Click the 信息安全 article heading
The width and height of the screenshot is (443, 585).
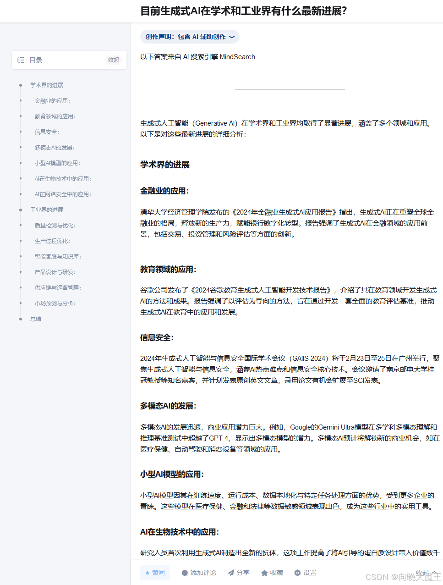point(157,337)
